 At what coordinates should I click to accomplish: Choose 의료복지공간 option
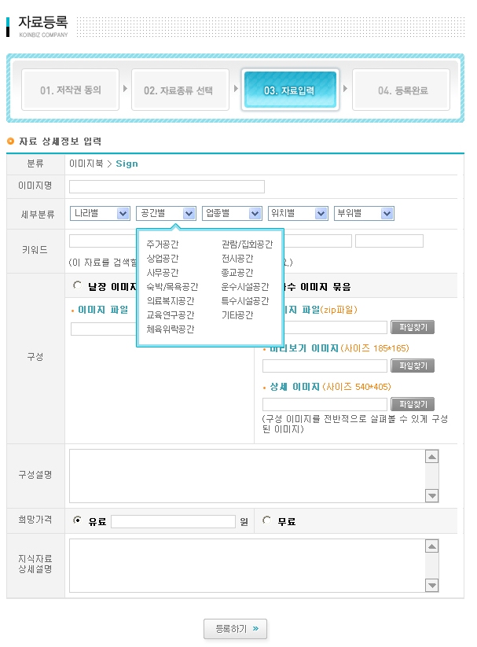(171, 301)
